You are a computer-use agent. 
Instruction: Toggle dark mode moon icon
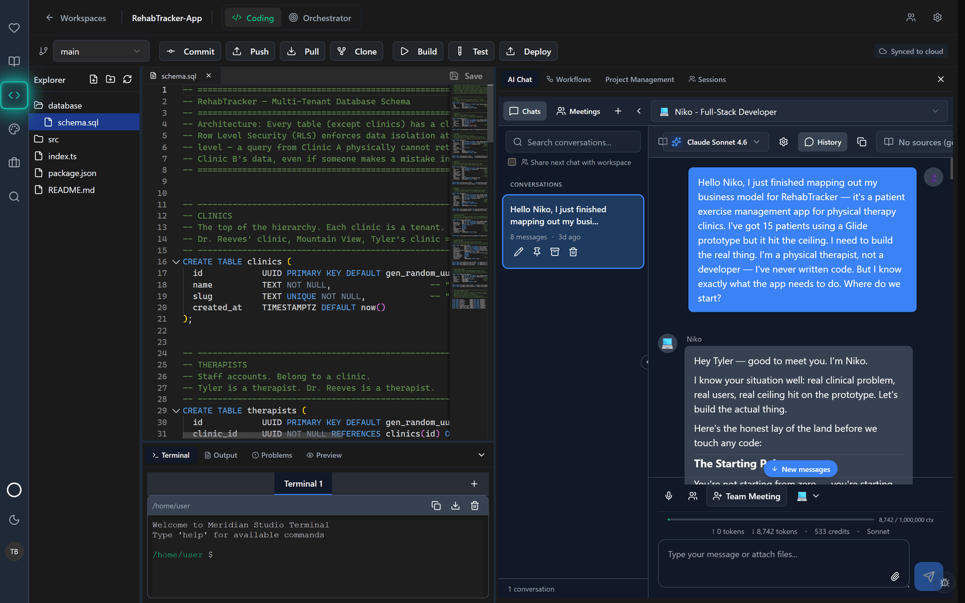coord(14,520)
